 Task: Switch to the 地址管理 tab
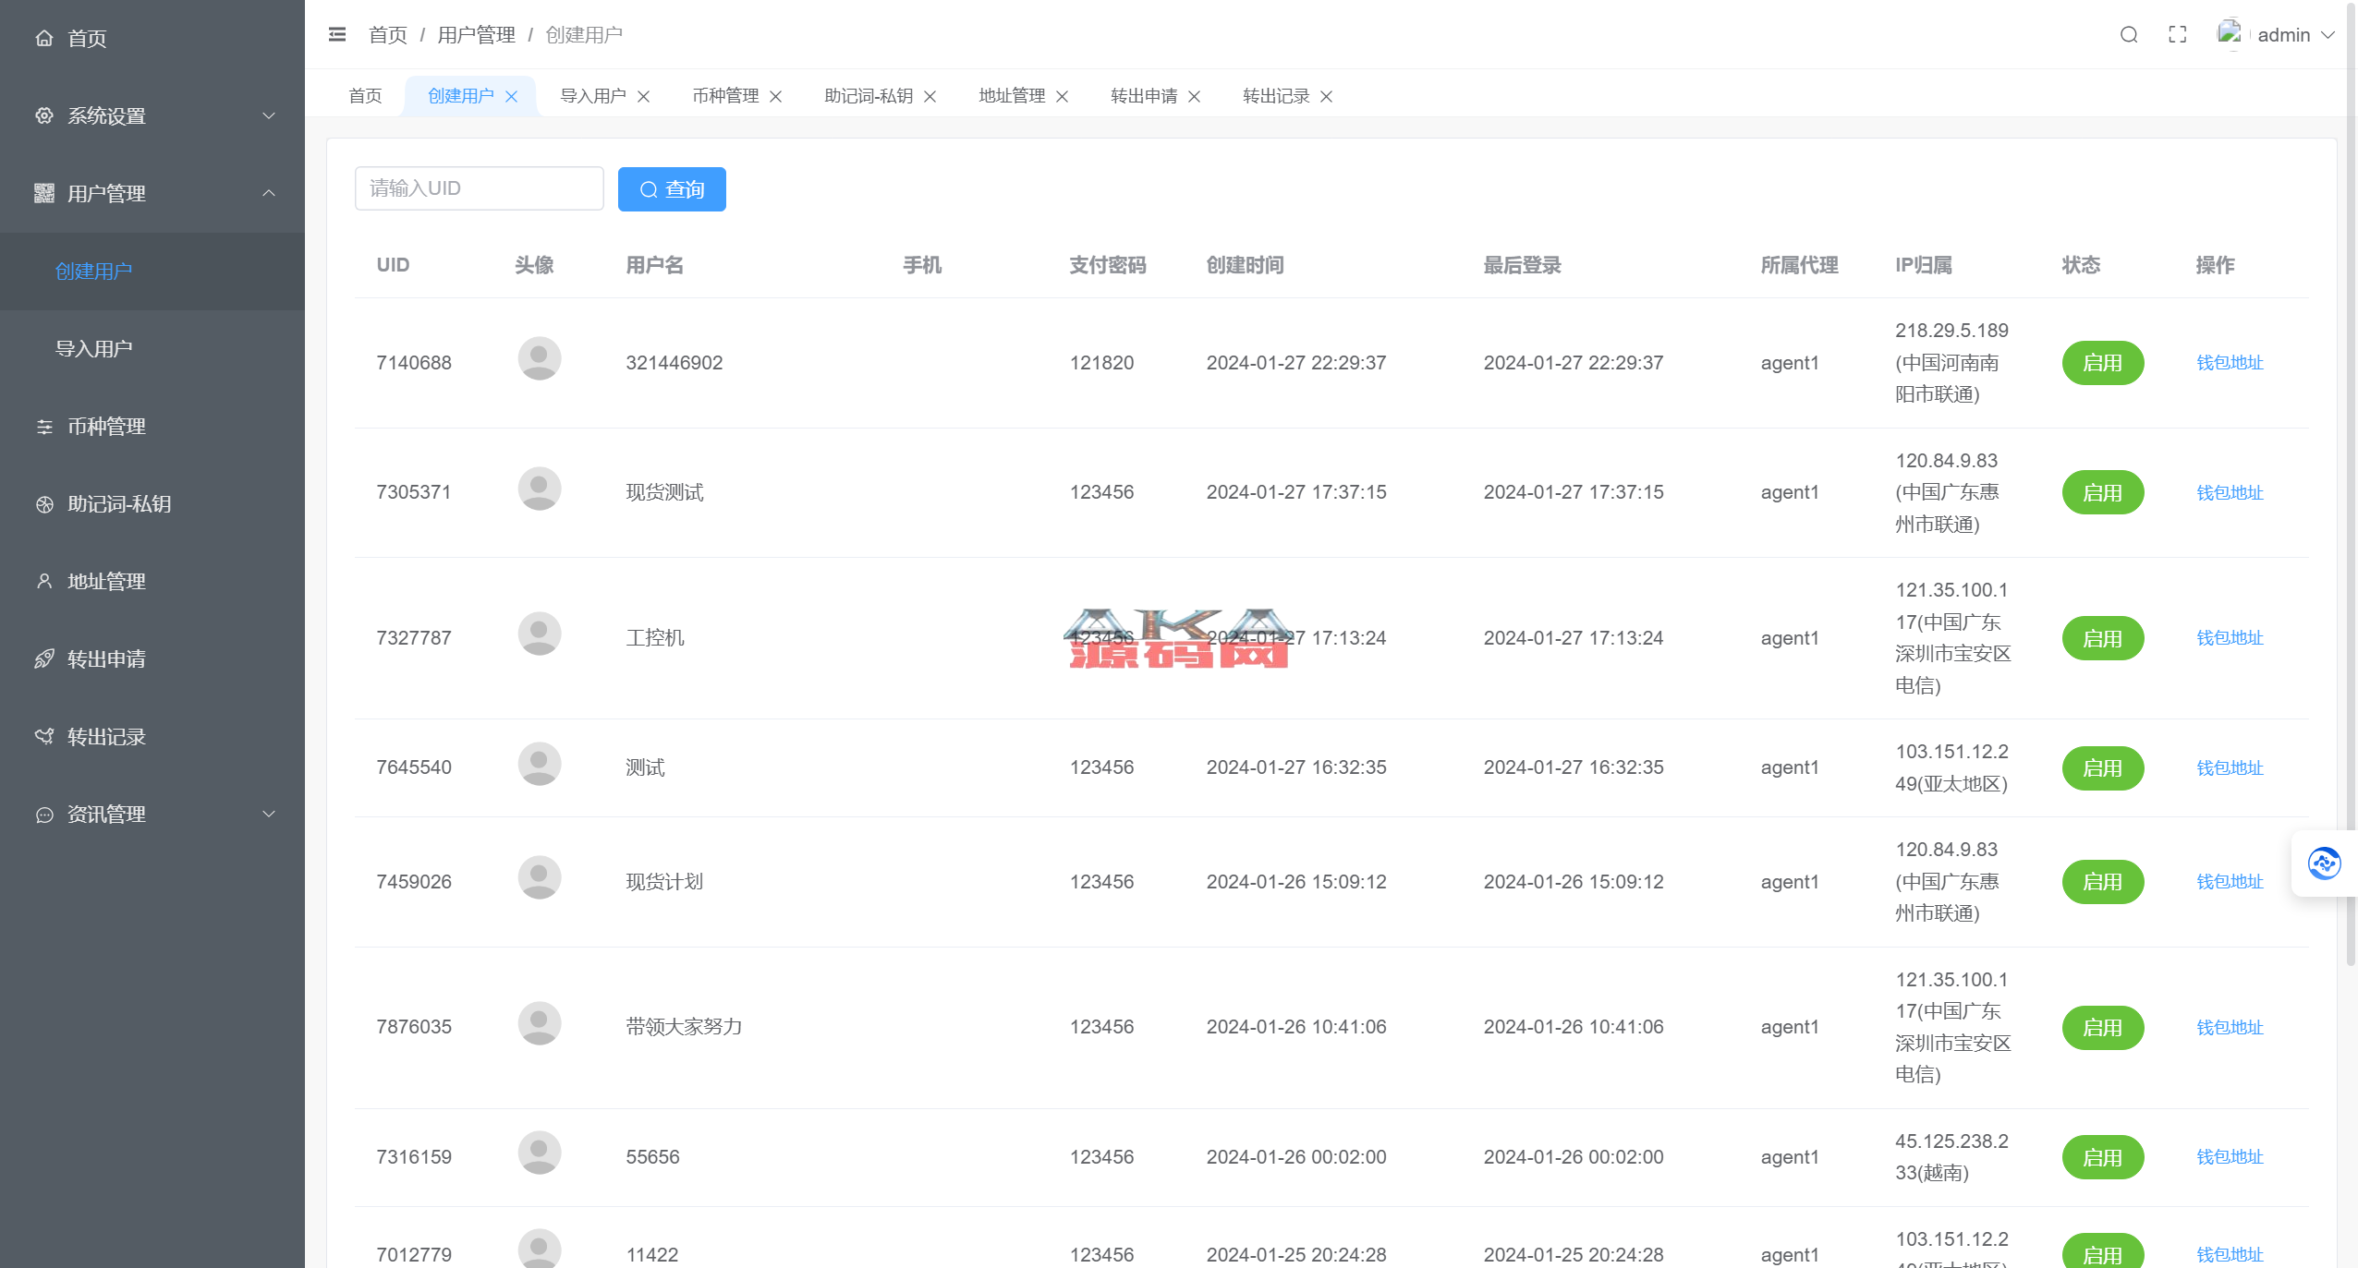tap(1012, 96)
